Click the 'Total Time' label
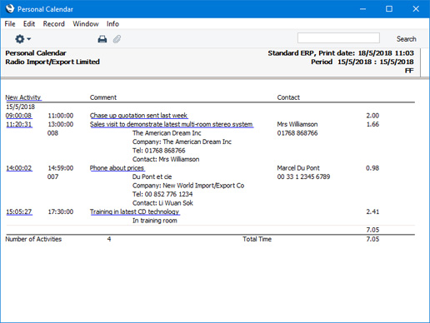430x323 pixels. click(257, 239)
